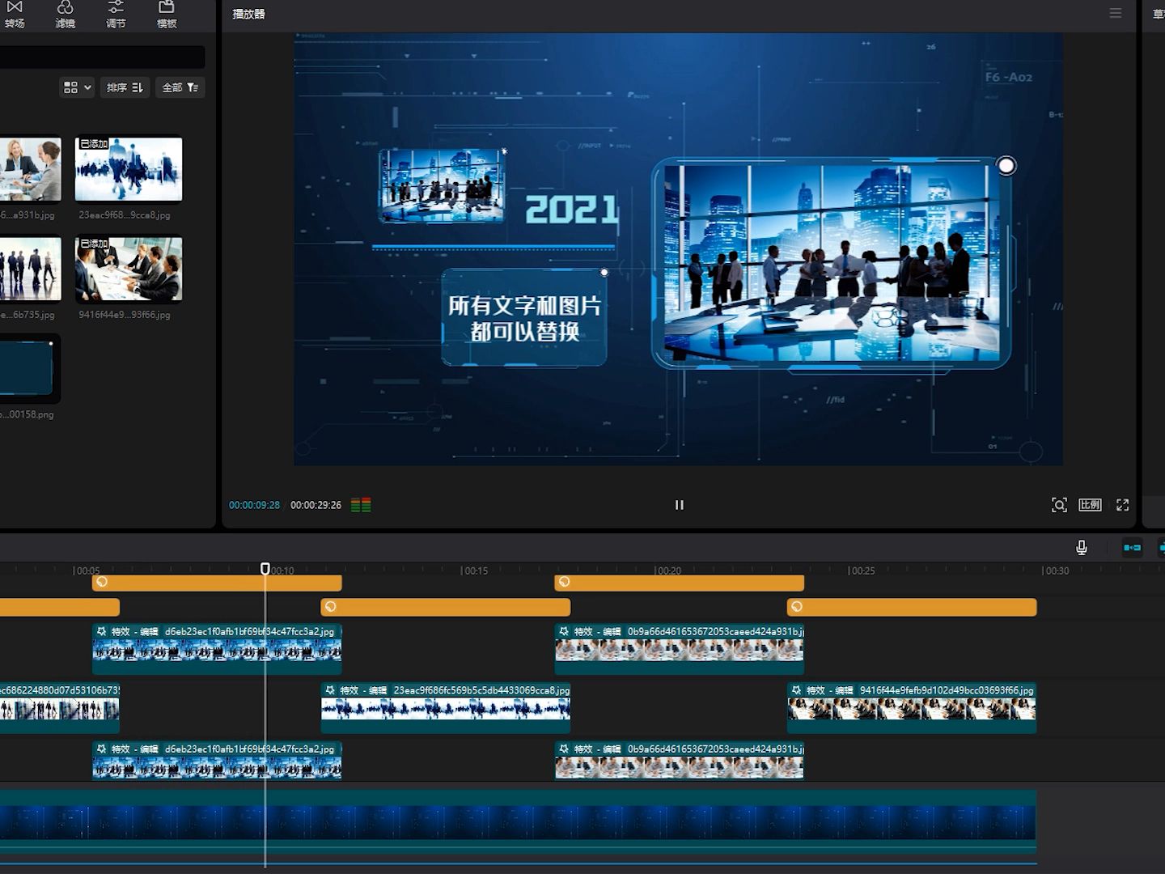Select orange clip above the topmost d6eb23ec clip

[217, 583]
